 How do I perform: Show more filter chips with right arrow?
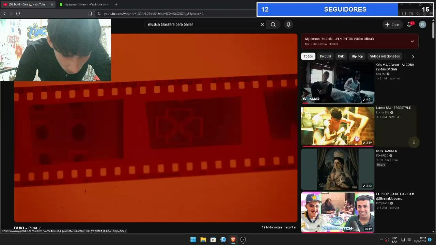[x=413, y=56]
